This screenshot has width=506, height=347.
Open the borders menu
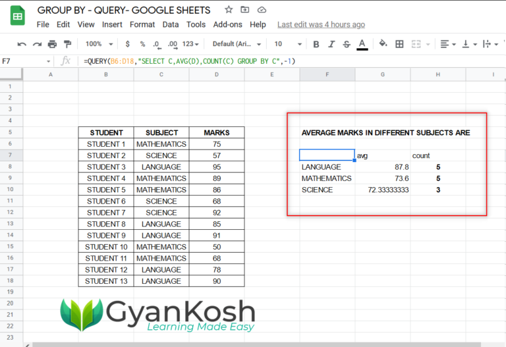[x=399, y=44]
